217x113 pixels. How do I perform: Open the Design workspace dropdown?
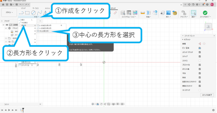[x=9, y=12]
